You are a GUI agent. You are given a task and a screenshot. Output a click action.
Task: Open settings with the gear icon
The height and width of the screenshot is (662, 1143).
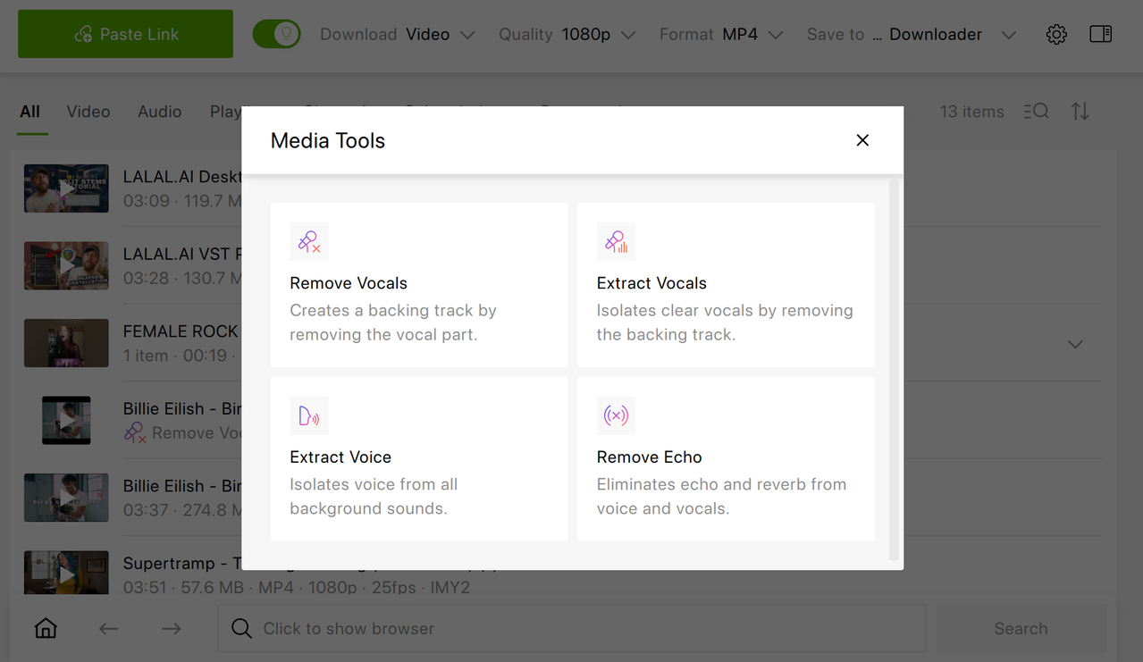(1056, 34)
